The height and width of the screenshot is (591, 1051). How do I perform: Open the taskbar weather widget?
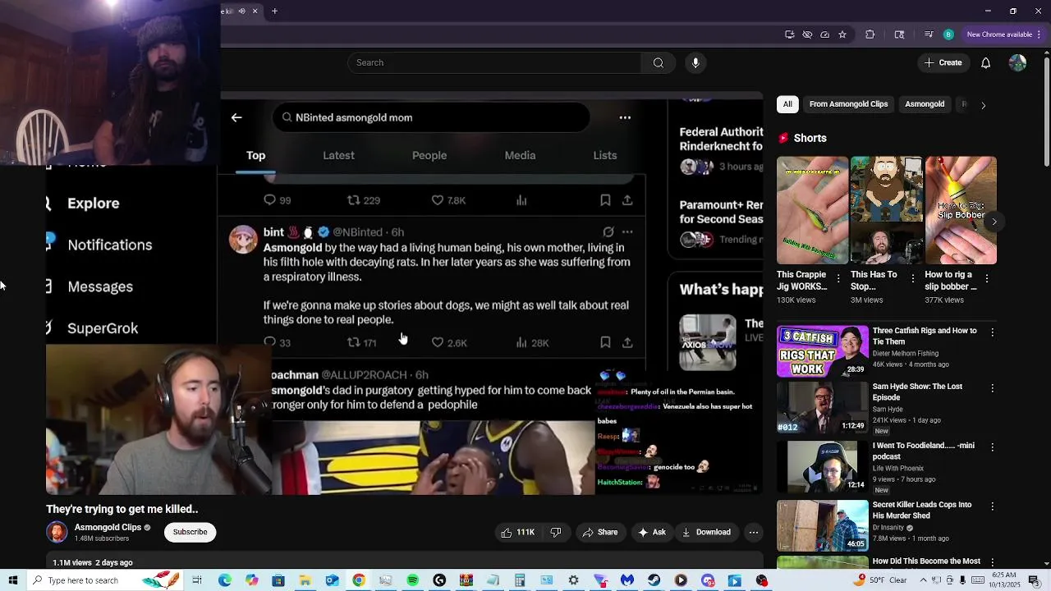tap(882, 580)
